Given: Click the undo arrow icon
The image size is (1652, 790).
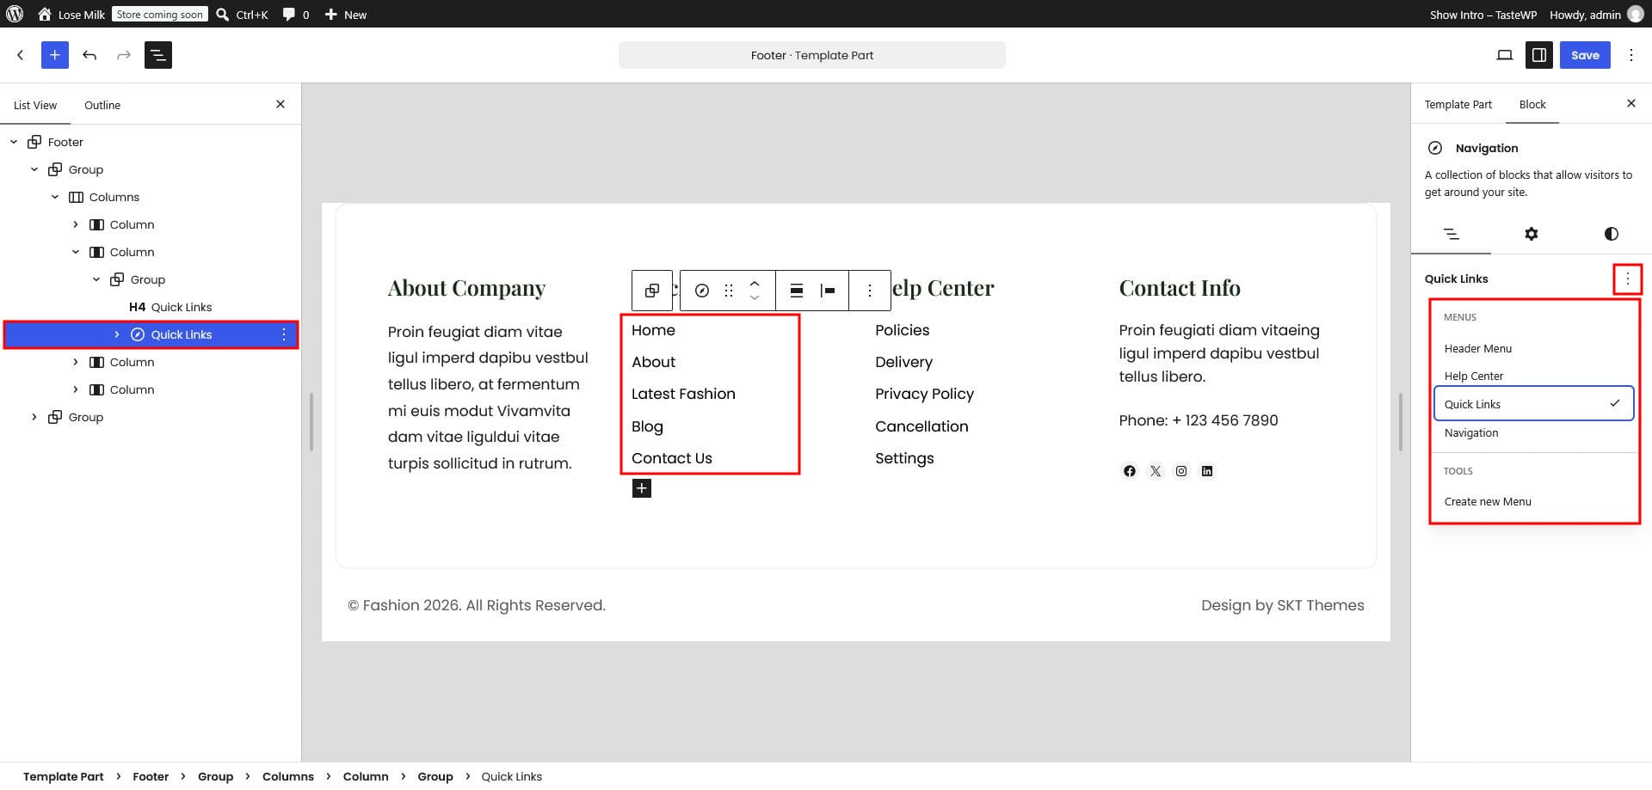Looking at the screenshot, I should (89, 55).
